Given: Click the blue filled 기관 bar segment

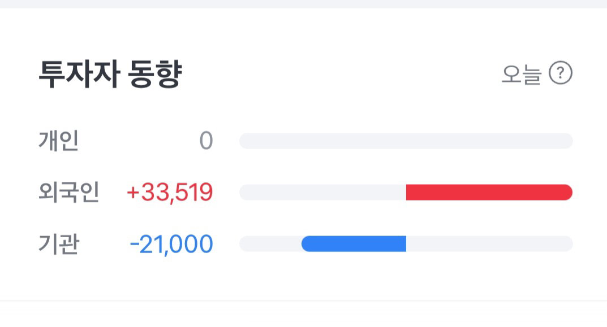Looking at the screenshot, I should click(354, 244).
